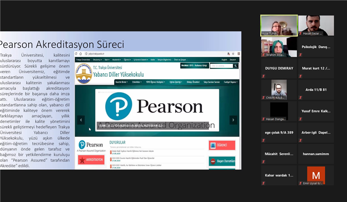Open the Öneri ve Şikayet menu item
Viewport: 347px width, 202px height.
click(x=180, y=60)
